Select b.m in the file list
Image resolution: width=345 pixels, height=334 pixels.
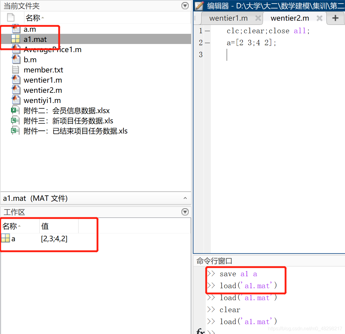[x=30, y=60]
